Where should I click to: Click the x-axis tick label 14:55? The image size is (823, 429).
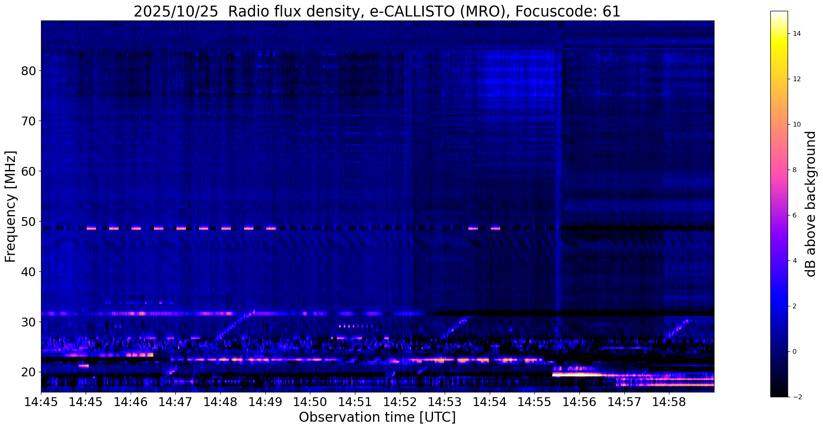[x=534, y=402]
